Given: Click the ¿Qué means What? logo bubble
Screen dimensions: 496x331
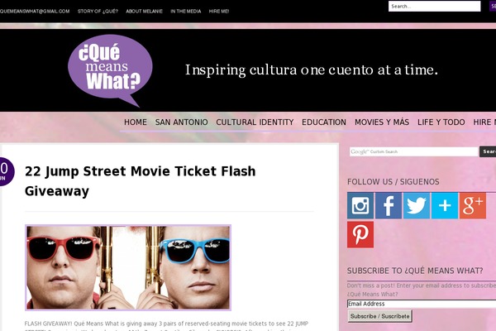Looking at the screenshot, I should pyautogui.click(x=110, y=70).
